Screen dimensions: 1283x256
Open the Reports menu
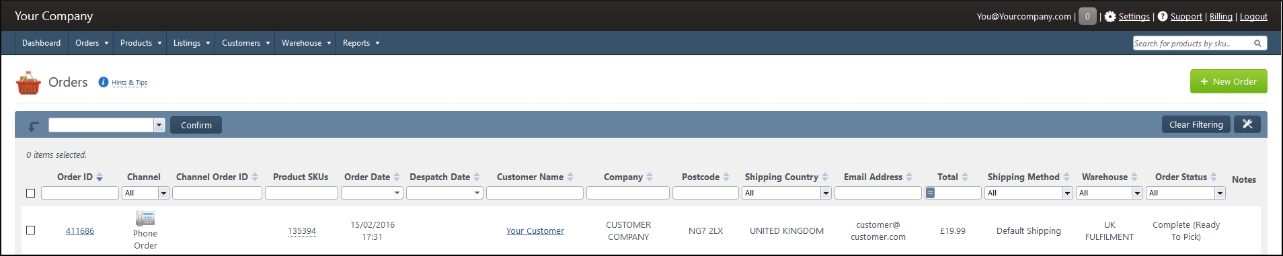click(361, 43)
